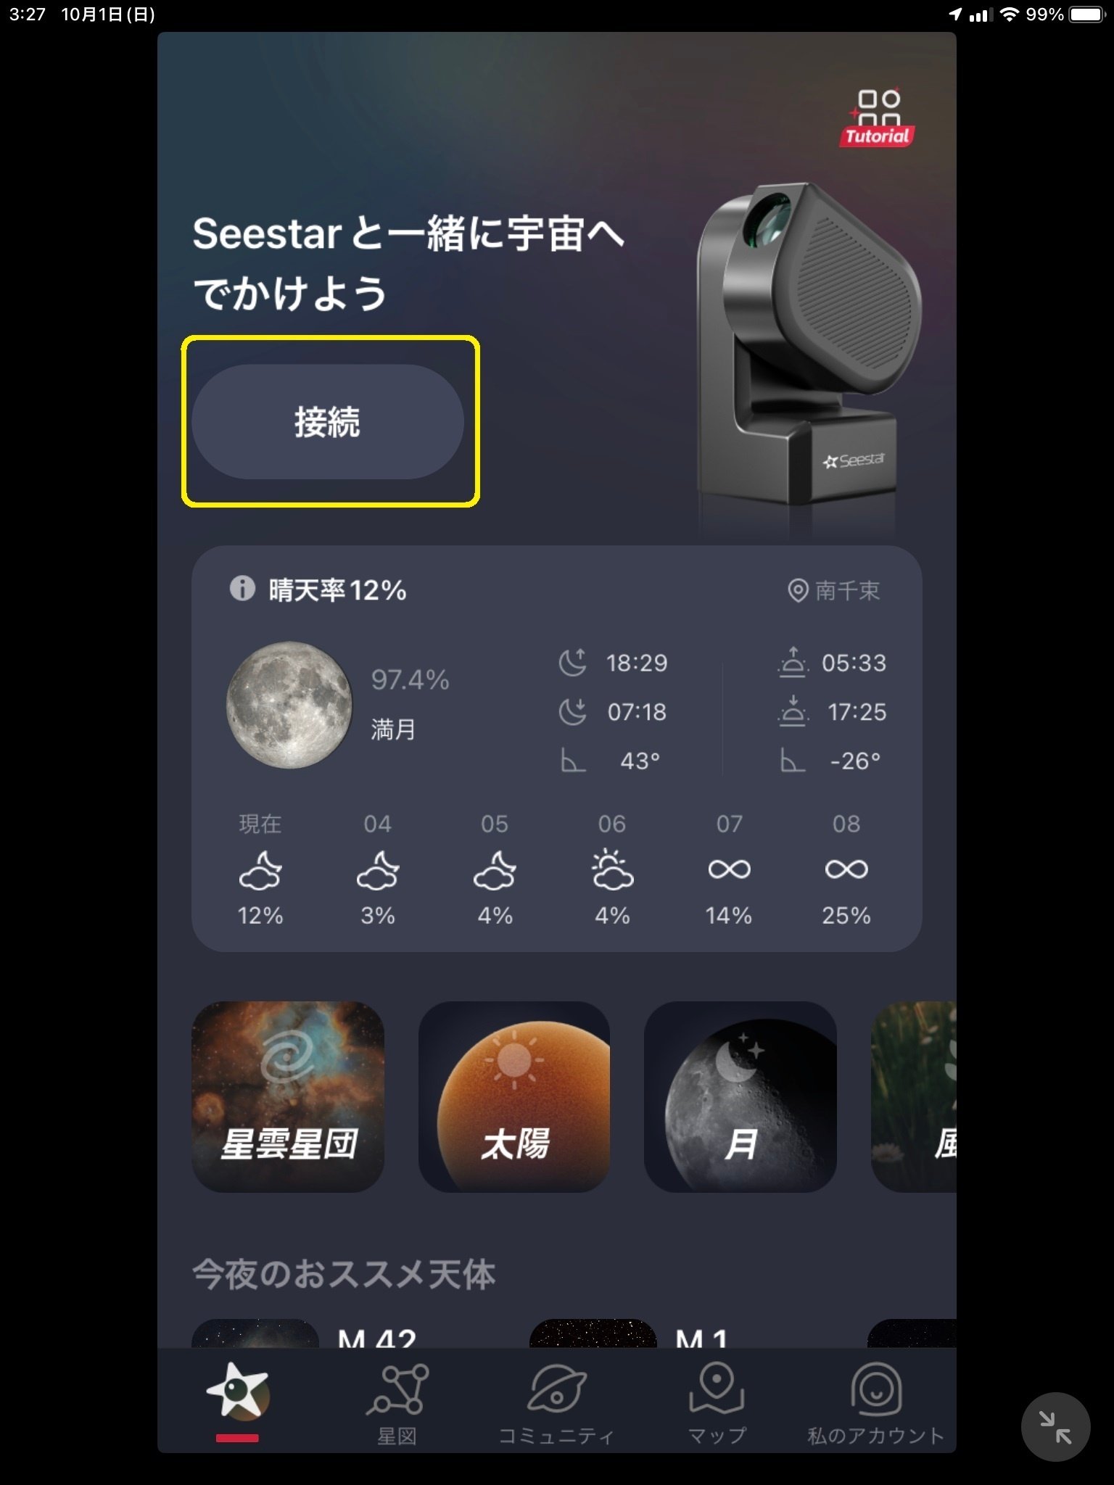Tap the 接続 connect button

tap(328, 422)
